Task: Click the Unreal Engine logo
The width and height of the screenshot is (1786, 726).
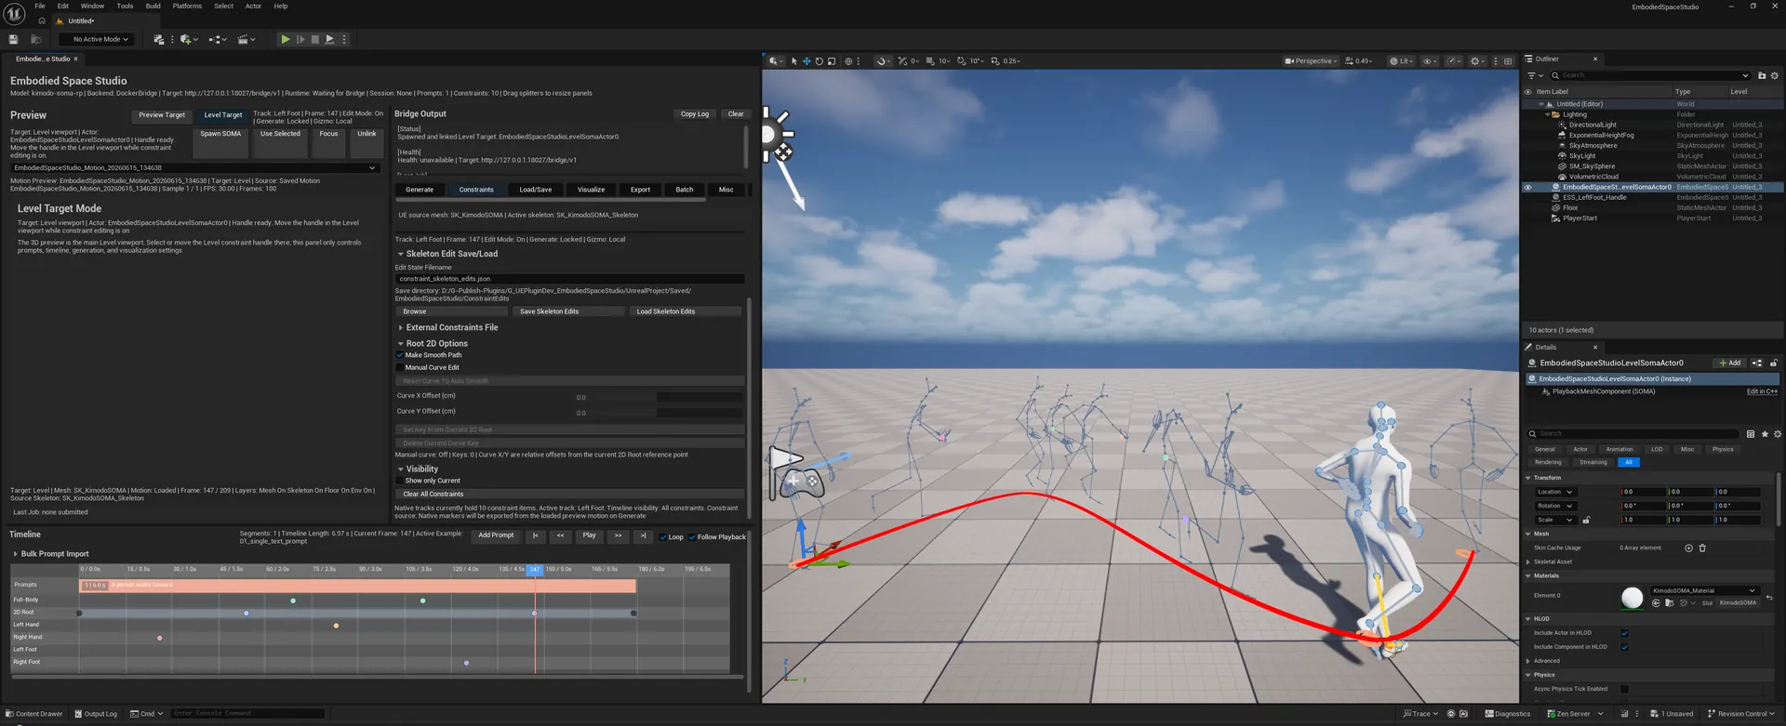Action: [15, 13]
